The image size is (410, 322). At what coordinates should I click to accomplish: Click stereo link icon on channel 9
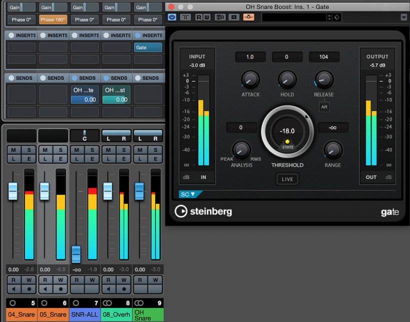[x=139, y=303]
